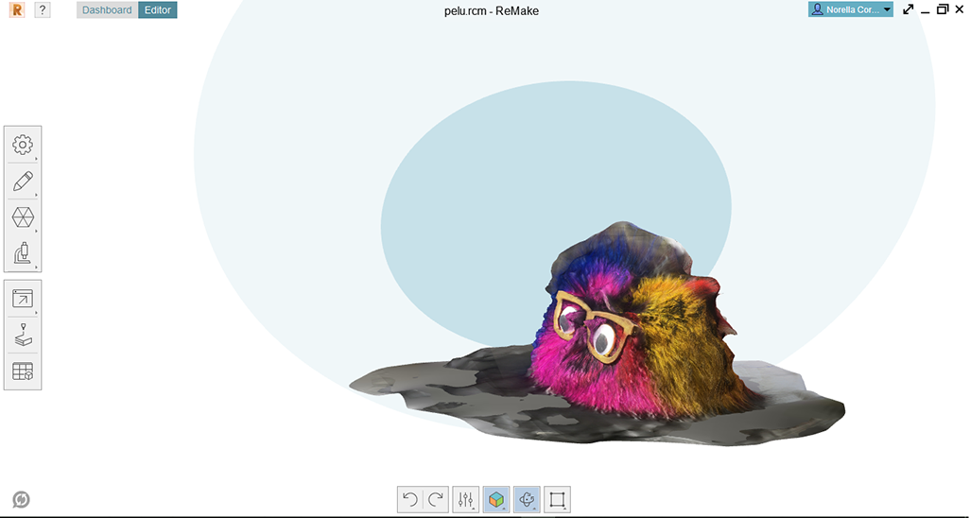This screenshot has width=970, height=518.
Task: Switch to the Editor tab
Action: pos(158,9)
